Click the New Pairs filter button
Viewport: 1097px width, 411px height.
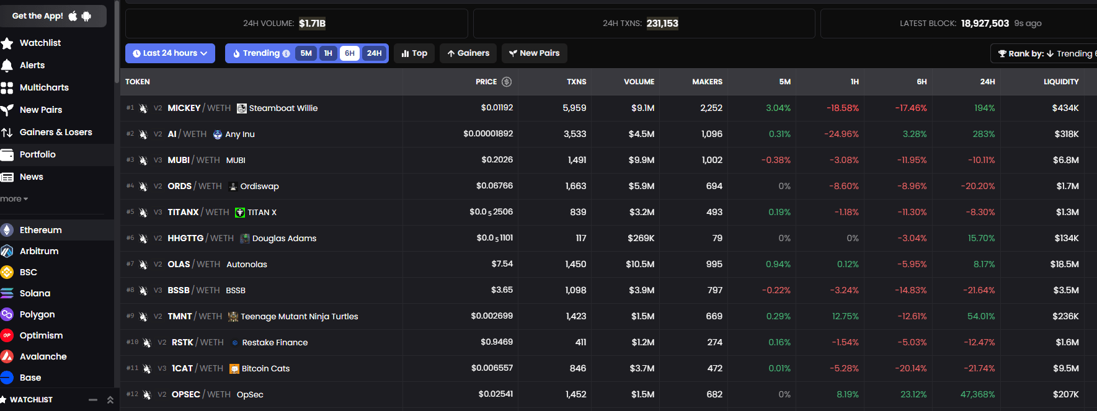point(534,53)
